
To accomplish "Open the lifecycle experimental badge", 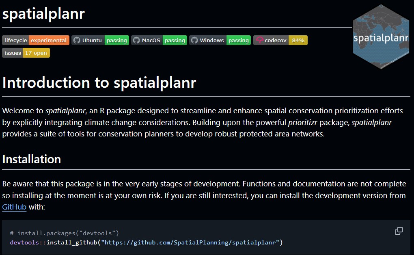I will click(36, 40).
